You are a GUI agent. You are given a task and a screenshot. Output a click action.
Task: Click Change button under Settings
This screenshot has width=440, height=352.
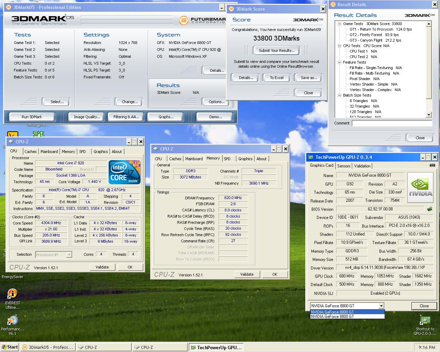[x=130, y=102]
